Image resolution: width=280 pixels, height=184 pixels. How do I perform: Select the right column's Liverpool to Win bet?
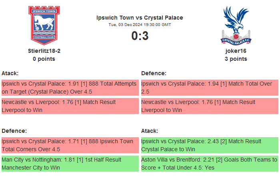tap(210, 106)
